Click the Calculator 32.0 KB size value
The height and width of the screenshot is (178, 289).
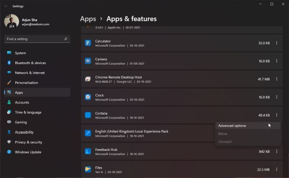[264, 43]
